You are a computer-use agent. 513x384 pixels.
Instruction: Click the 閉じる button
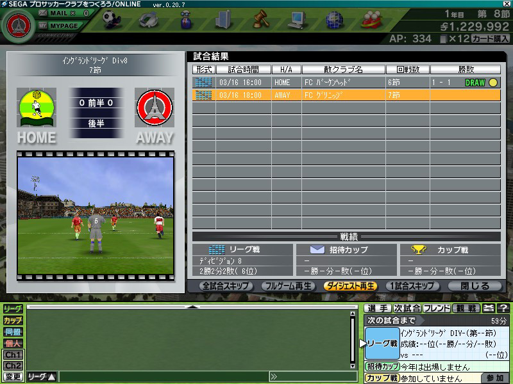pyautogui.click(x=475, y=286)
